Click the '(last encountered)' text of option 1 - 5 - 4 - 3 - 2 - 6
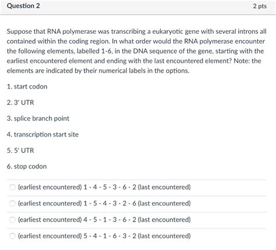This screenshot has width=276, height=250. tap(164, 203)
